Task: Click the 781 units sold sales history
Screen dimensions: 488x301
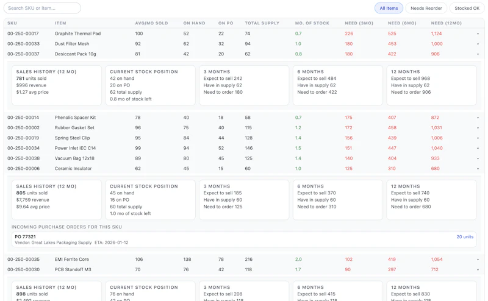Action: tap(31, 79)
